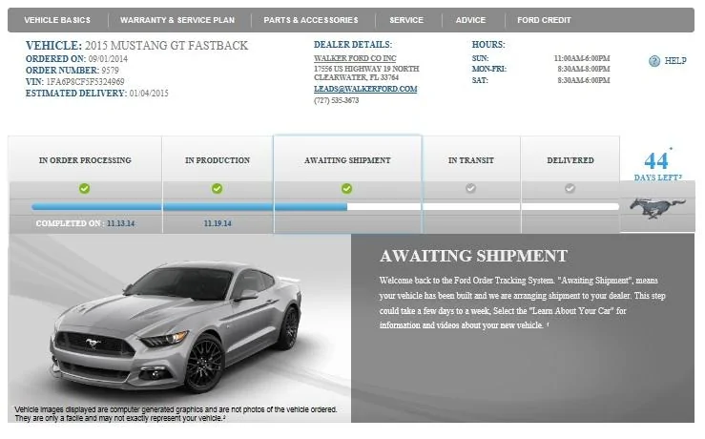Viewport: 705px width, 439px height.
Task: Open the Vehicle Basics menu
Action: [57, 20]
